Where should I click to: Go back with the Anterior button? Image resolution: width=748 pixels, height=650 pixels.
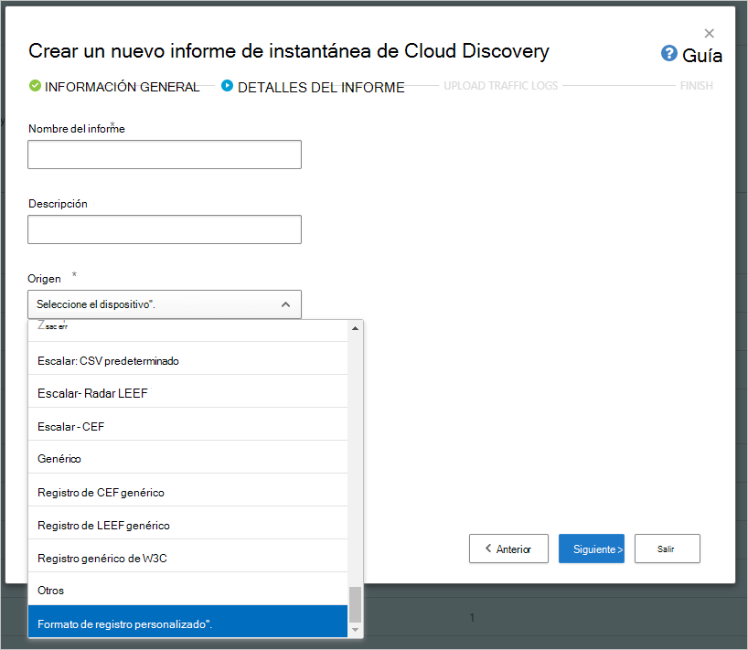(x=508, y=549)
